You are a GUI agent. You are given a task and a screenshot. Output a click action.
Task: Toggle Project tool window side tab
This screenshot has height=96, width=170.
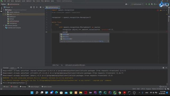click(x=1, y=9)
